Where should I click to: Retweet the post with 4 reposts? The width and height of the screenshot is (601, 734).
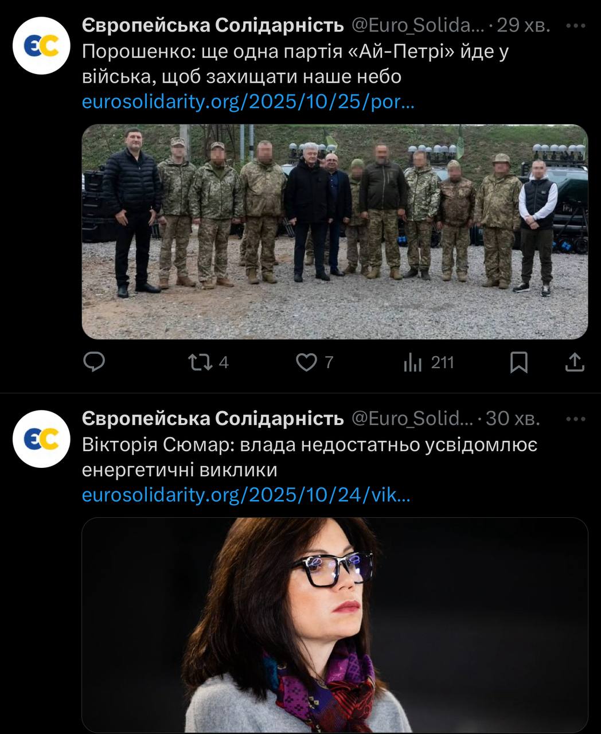pos(209,362)
